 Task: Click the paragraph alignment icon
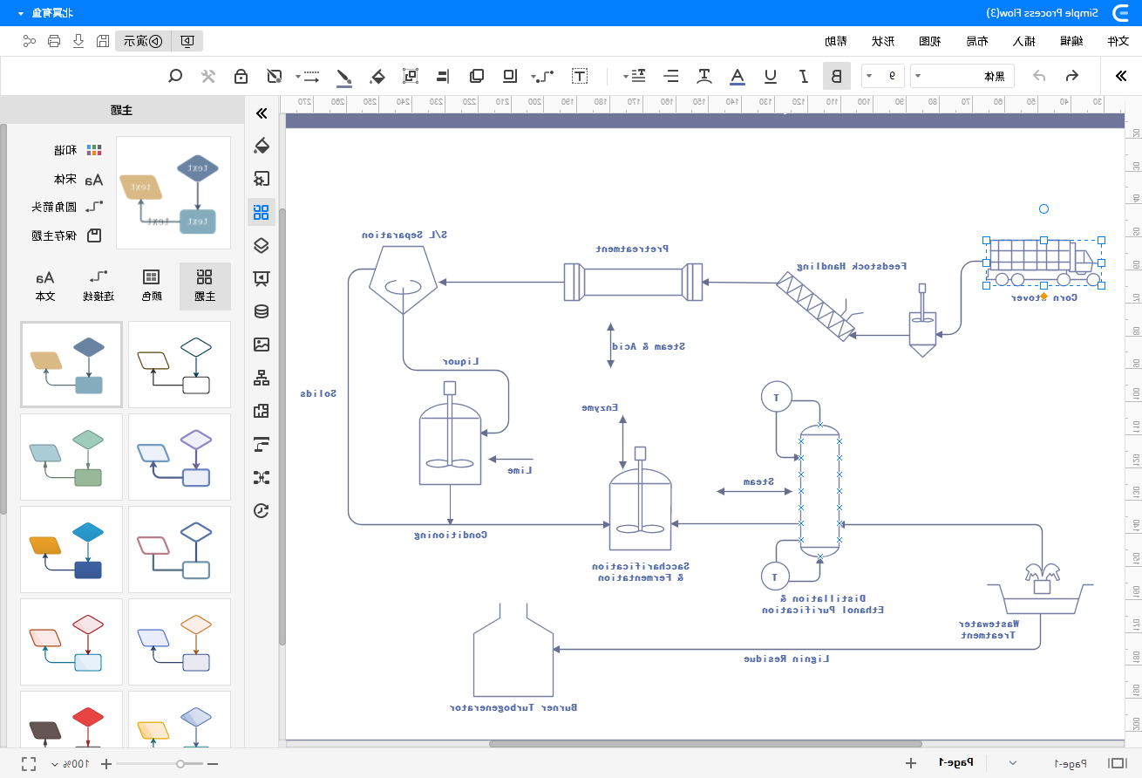(671, 76)
